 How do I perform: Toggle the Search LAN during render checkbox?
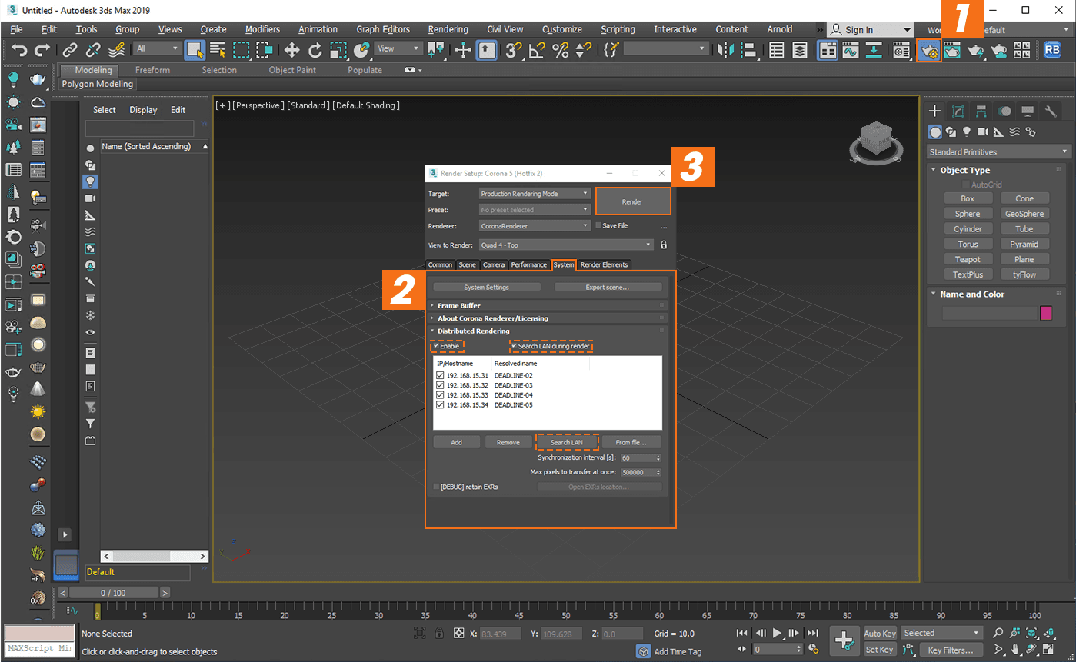pyautogui.click(x=515, y=346)
